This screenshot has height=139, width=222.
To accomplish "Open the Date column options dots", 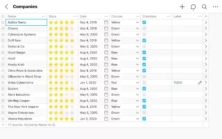I will (x=106, y=16).
